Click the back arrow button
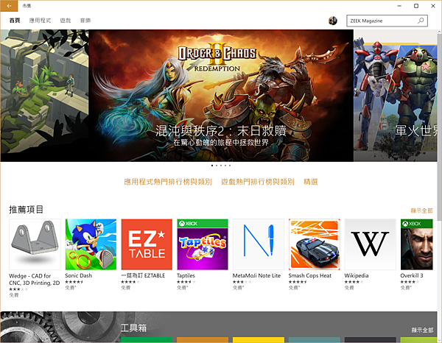 pyautogui.click(x=9, y=6)
